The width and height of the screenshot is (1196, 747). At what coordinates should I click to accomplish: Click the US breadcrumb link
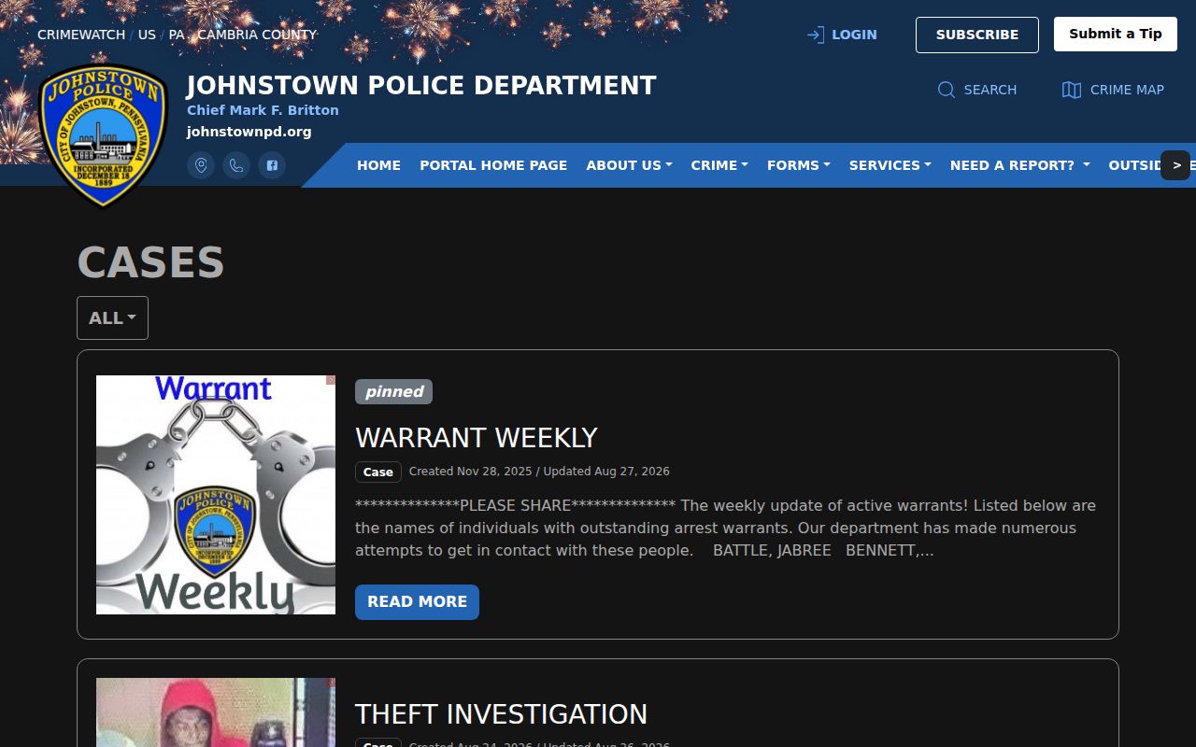pyautogui.click(x=147, y=35)
